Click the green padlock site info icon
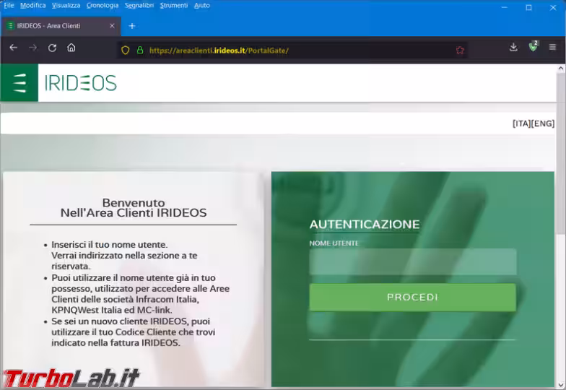 140,51
